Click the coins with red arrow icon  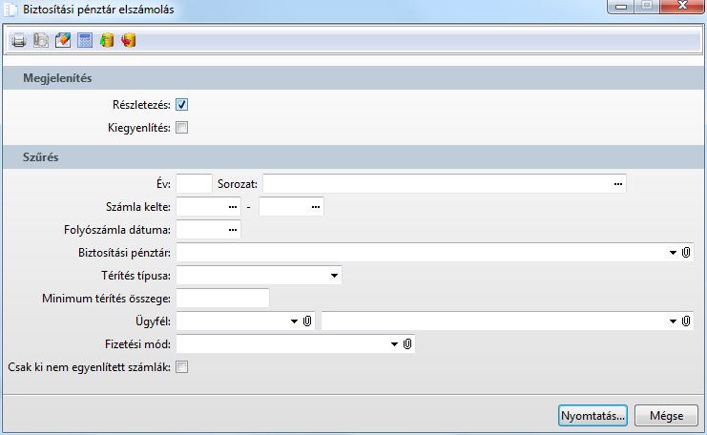[129, 41]
